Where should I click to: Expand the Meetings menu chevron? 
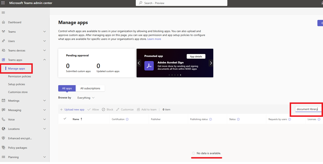point(45,100)
